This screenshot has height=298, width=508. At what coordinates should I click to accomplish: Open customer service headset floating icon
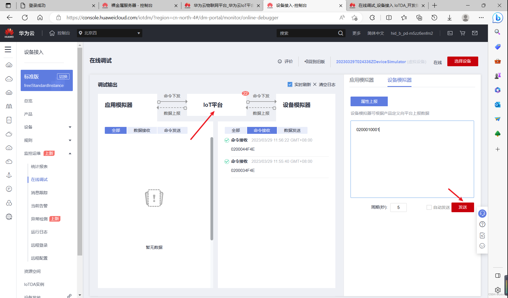[482, 214]
